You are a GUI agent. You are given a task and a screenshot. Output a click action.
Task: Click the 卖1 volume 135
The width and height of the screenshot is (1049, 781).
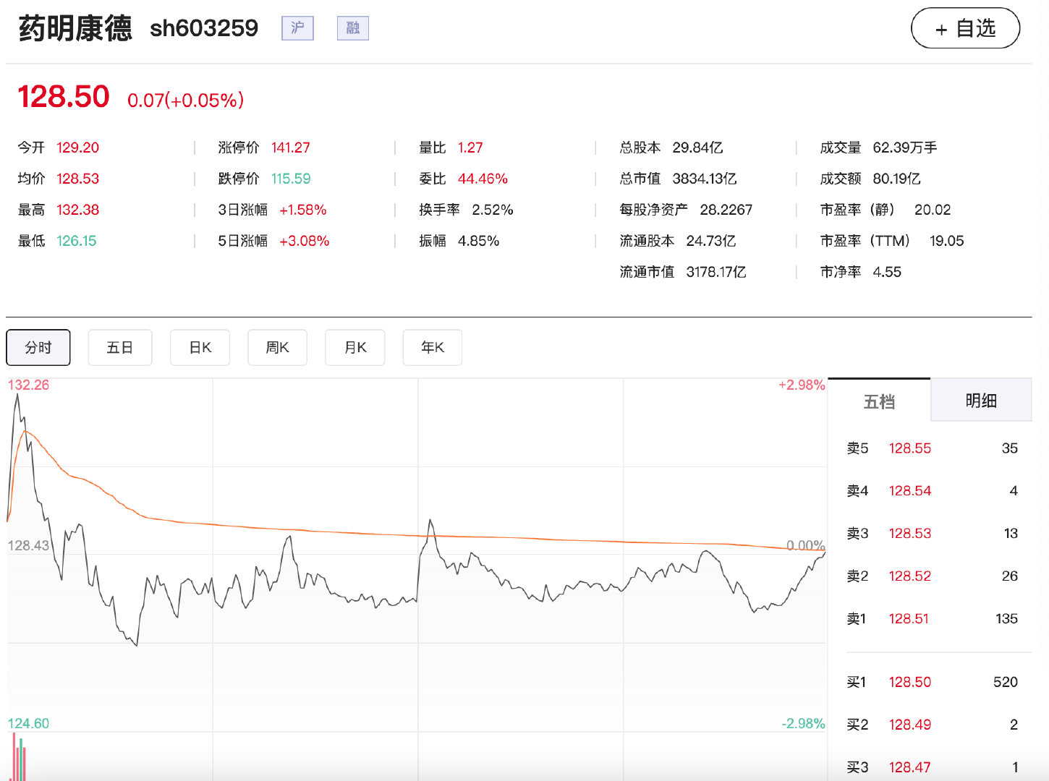coord(1006,619)
